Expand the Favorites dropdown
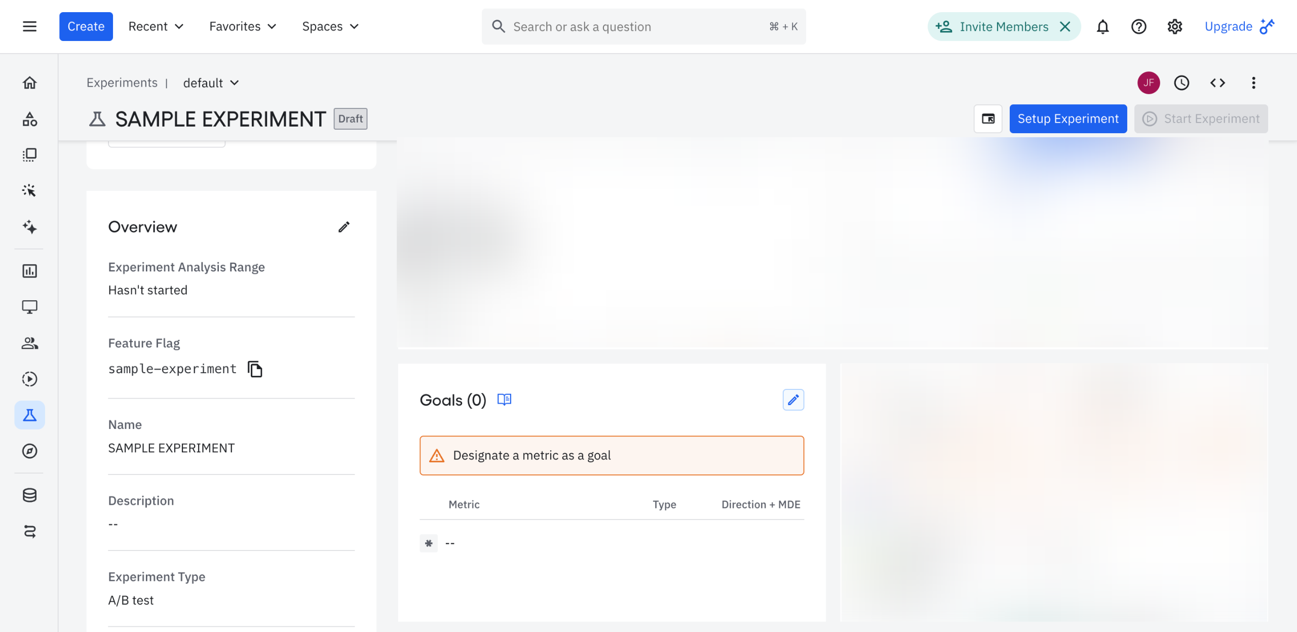The image size is (1297, 632). 243,26
